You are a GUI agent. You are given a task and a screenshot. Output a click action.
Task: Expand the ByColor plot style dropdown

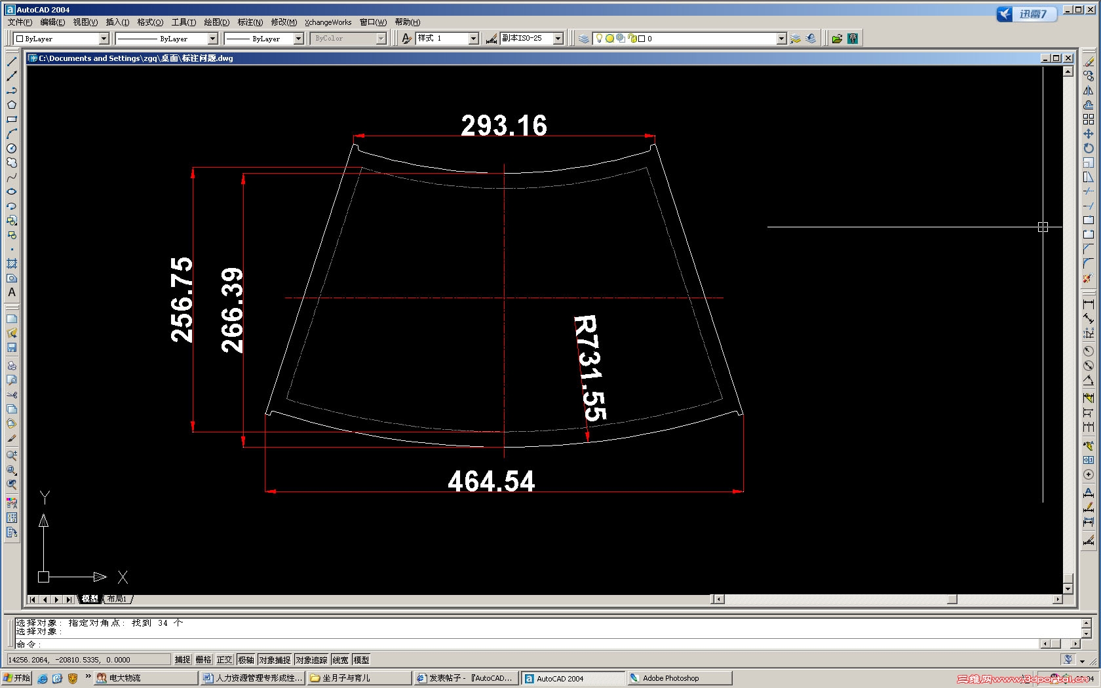(381, 39)
